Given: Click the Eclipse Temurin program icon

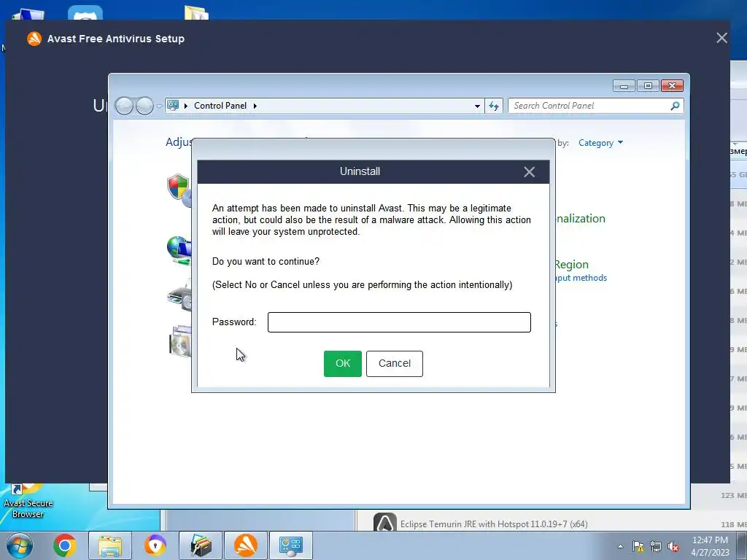Looking at the screenshot, I should coord(385,522).
